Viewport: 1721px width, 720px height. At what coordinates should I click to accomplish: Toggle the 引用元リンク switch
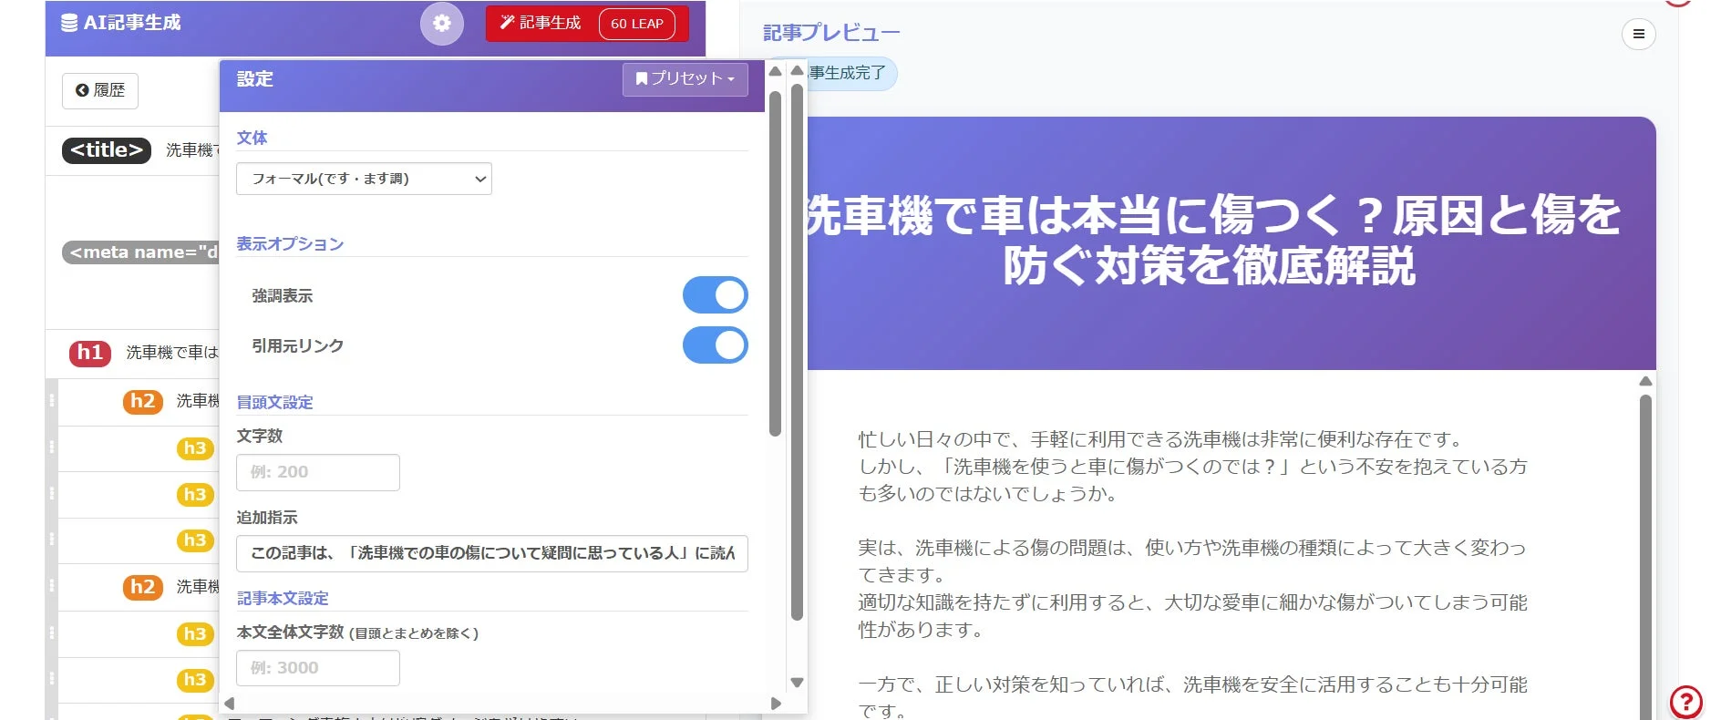[x=716, y=345]
